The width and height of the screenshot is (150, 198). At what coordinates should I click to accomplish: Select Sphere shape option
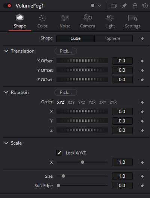114,38
